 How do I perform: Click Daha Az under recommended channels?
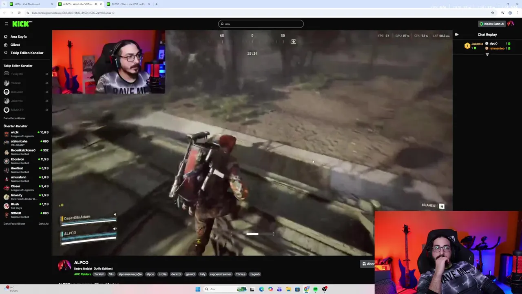[43, 224]
